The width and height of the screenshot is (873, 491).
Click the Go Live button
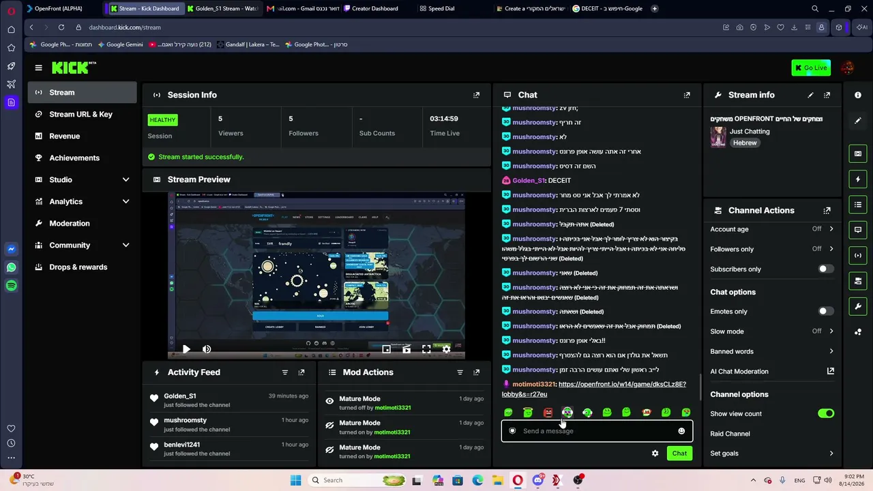coord(811,68)
